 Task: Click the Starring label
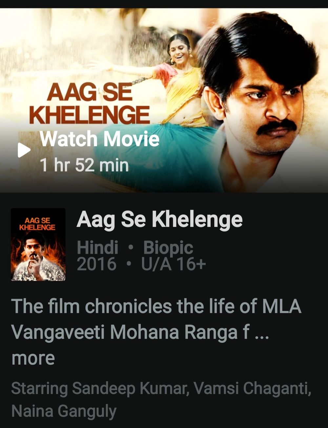coord(40,389)
